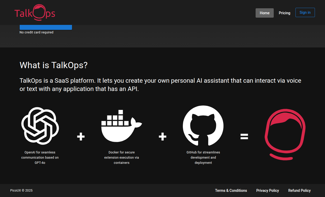The height and width of the screenshot is (197, 325).
Task: Click the OpenAI for seamless communication caption
Action: pyautogui.click(x=40, y=158)
